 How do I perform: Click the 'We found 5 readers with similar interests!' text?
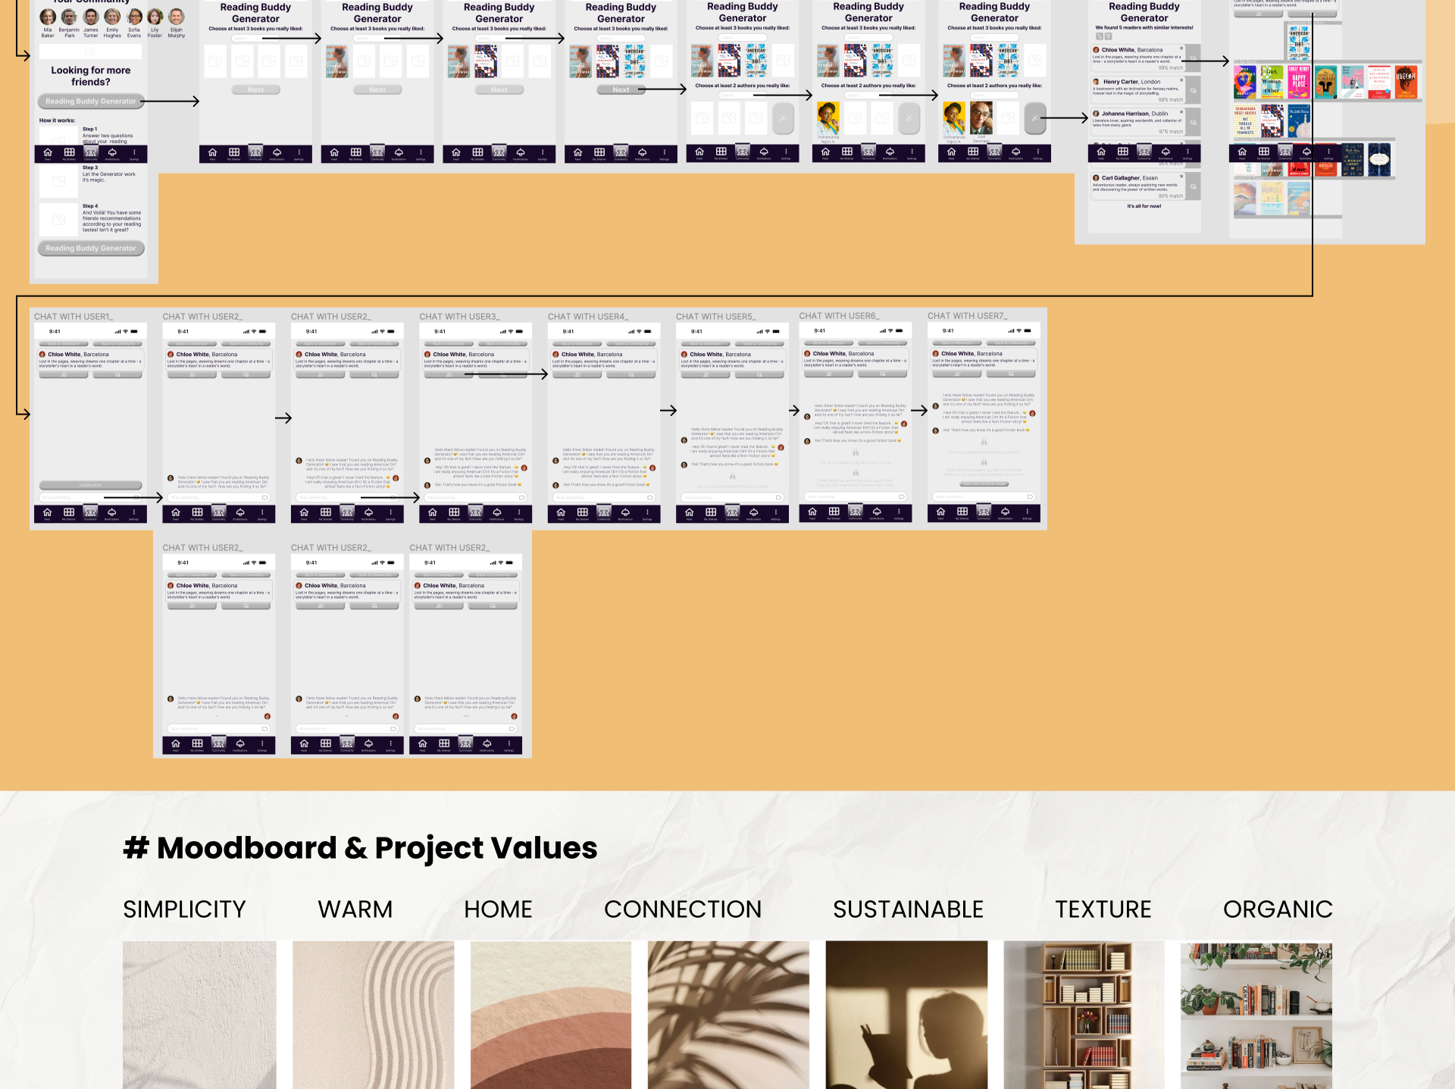pos(1144,27)
